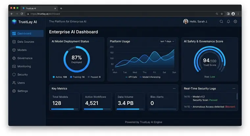This screenshot has width=250, height=136.
Task: Click the Data Volume 3.4 PB card
Action: coord(130,102)
